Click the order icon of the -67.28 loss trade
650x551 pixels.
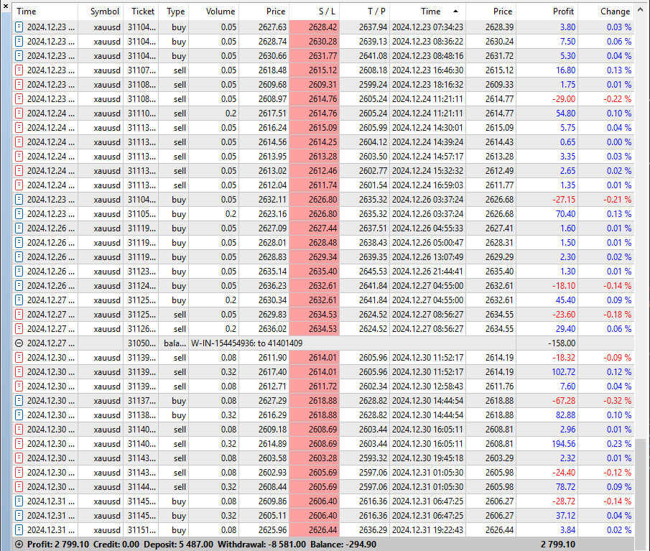click(19, 401)
